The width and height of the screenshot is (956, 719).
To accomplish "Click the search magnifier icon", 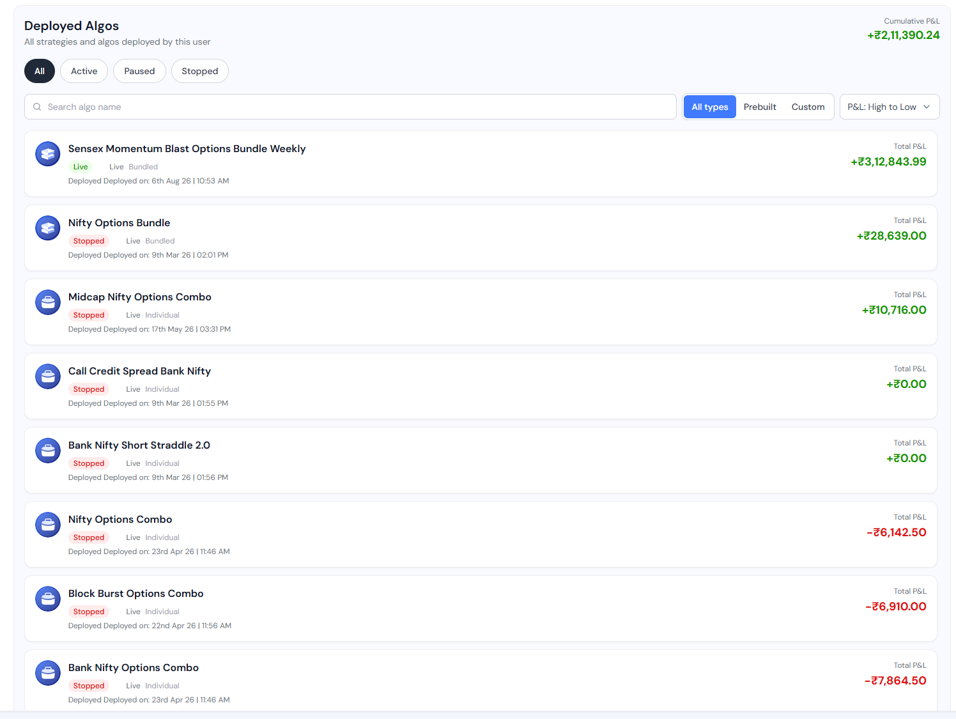I will [x=37, y=107].
